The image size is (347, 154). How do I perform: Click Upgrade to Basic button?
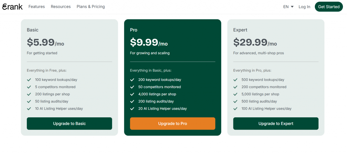(x=69, y=123)
